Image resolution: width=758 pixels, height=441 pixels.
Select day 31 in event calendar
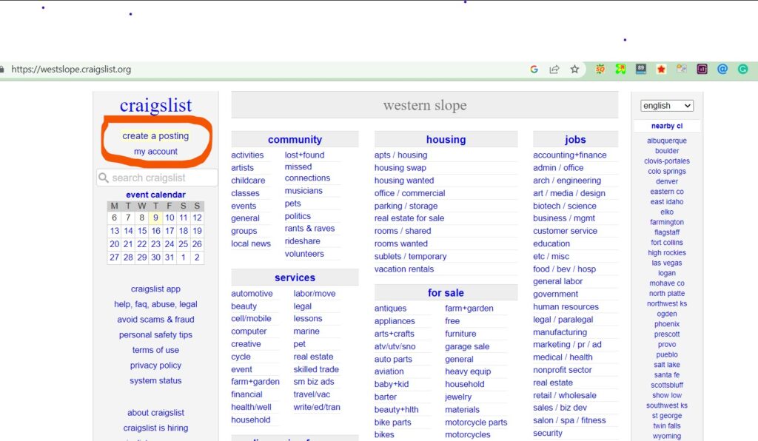(x=170, y=257)
